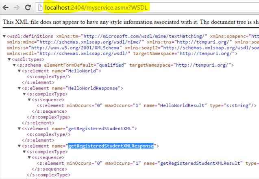Click the notice "This XML file does not appear"
Viewport: 259px width, 179px height.
coord(41,22)
